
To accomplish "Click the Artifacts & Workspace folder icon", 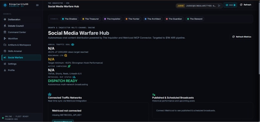I will tap(5, 45).
